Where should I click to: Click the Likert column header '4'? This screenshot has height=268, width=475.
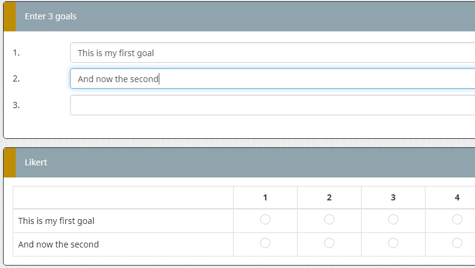tap(457, 197)
